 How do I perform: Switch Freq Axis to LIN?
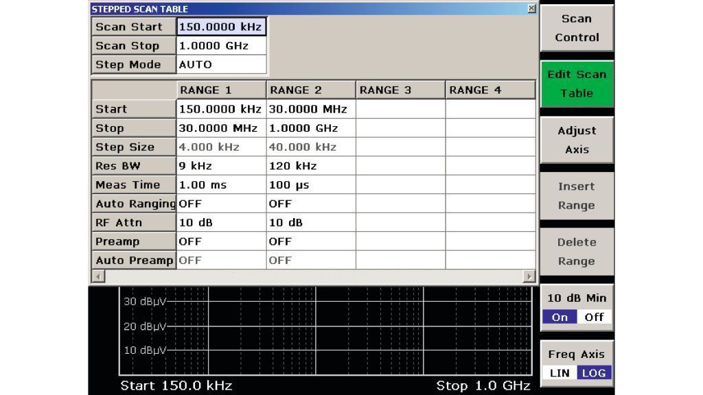point(559,373)
